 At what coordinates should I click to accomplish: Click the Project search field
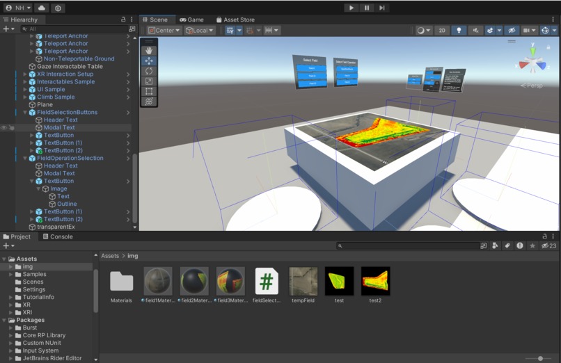click(x=409, y=245)
